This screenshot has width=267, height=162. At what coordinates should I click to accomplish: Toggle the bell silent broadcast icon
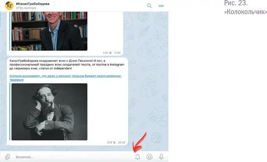pyautogui.click(x=138, y=157)
